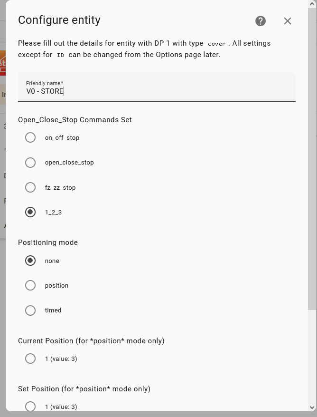Click the on_off_stop label text
This screenshot has height=417, width=317.
tap(62, 138)
